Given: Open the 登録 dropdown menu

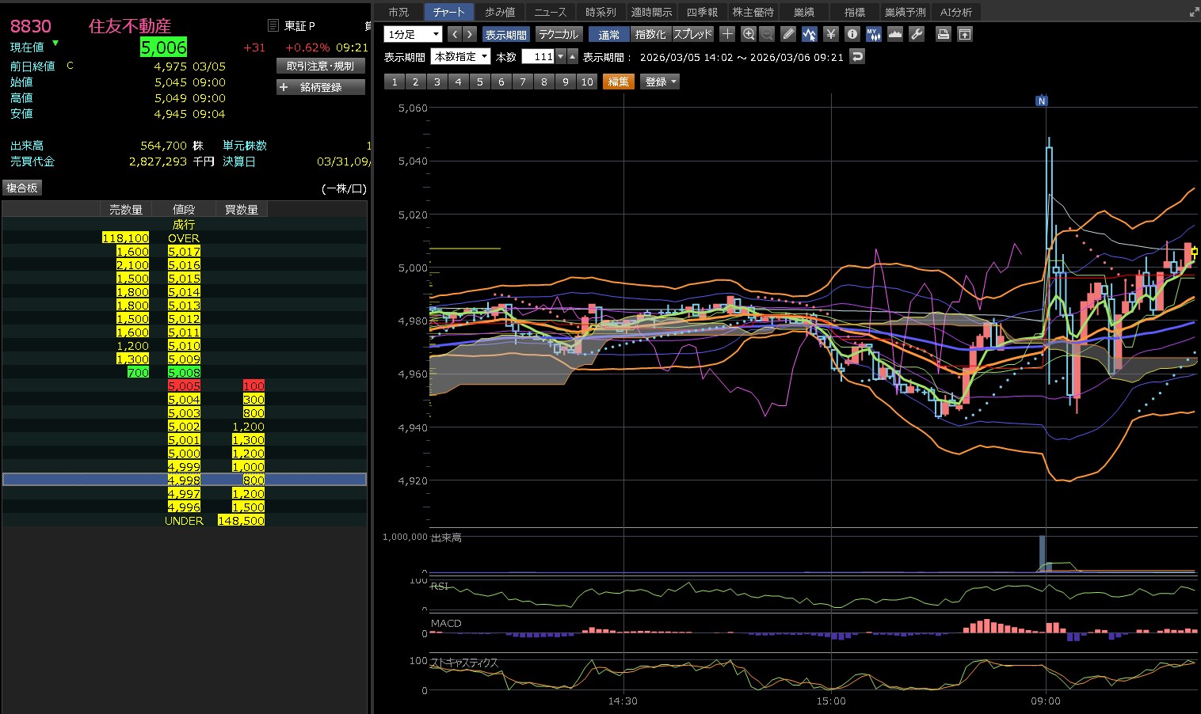Looking at the screenshot, I should point(661,82).
